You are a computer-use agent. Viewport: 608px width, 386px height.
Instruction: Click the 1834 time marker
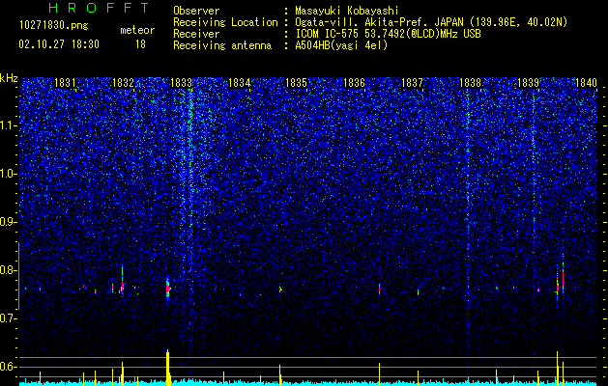[240, 83]
